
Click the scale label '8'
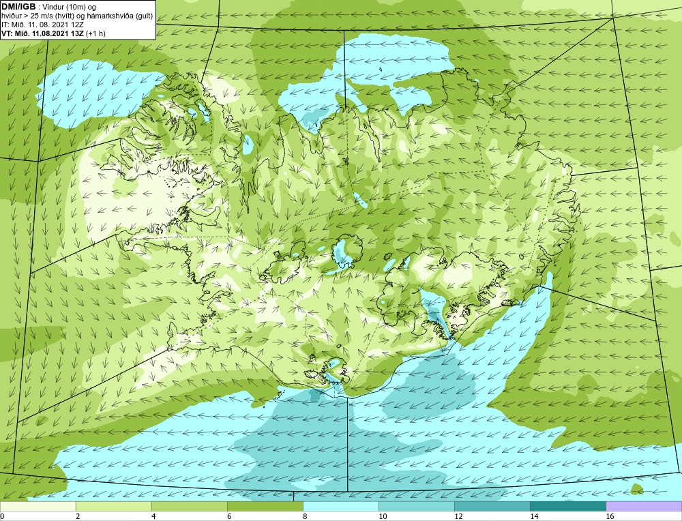(x=305, y=516)
